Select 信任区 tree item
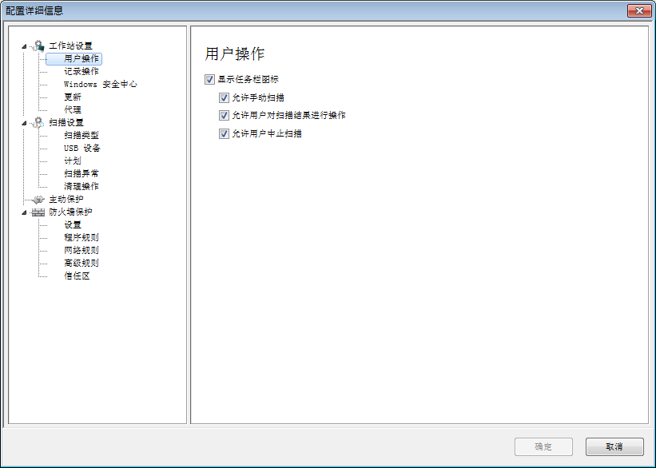Viewport: 656px width, 468px height. point(77,276)
